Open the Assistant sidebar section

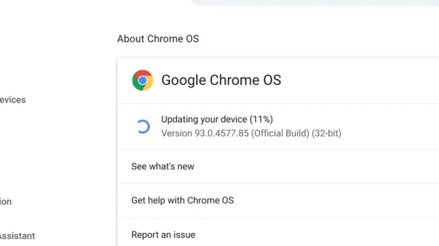click(x=18, y=236)
